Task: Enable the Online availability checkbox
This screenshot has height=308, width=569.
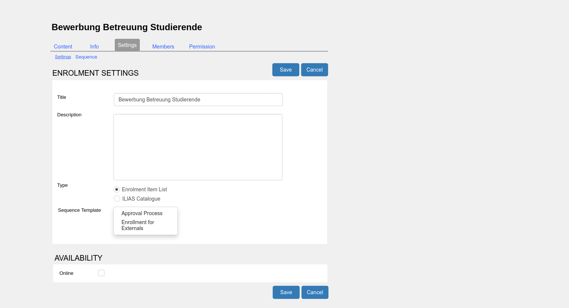Action: tap(101, 273)
